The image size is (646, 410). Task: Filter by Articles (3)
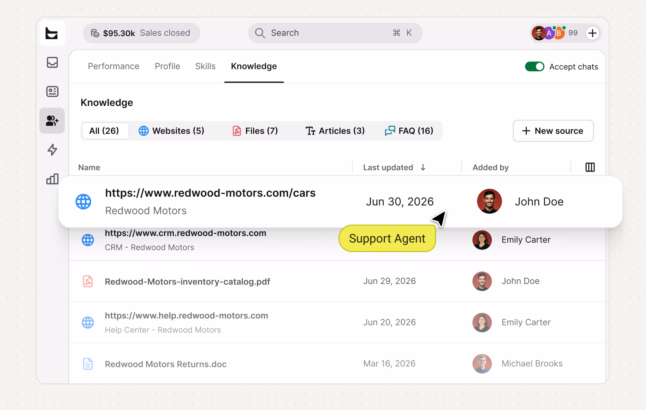point(335,131)
